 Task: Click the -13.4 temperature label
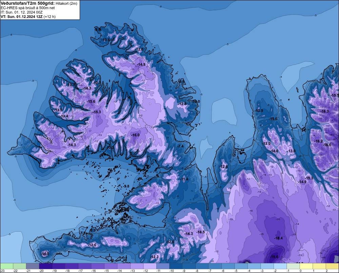pos(64,116)
